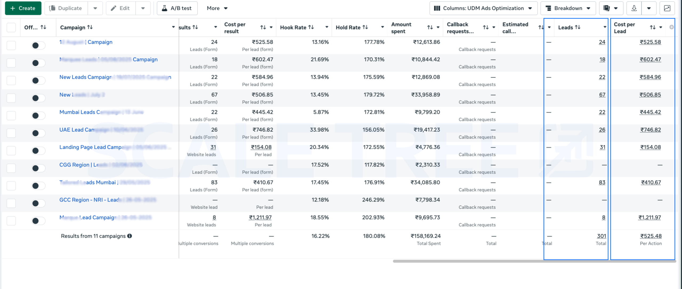Viewport: 682px width, 289px height.
Task: Tick checkbox for Mumbai Leads Campaign row
Action: click(11, 116)
